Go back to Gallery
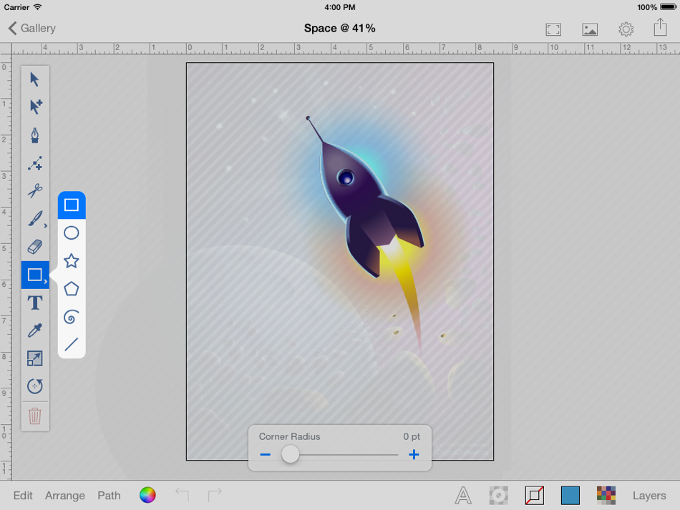Screen dimensions: 680x510 32,29
